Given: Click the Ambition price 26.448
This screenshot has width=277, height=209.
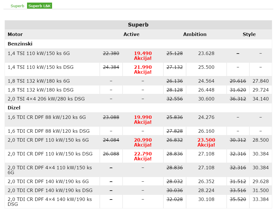Looking at the screenshot, I should tap(206, 90).
